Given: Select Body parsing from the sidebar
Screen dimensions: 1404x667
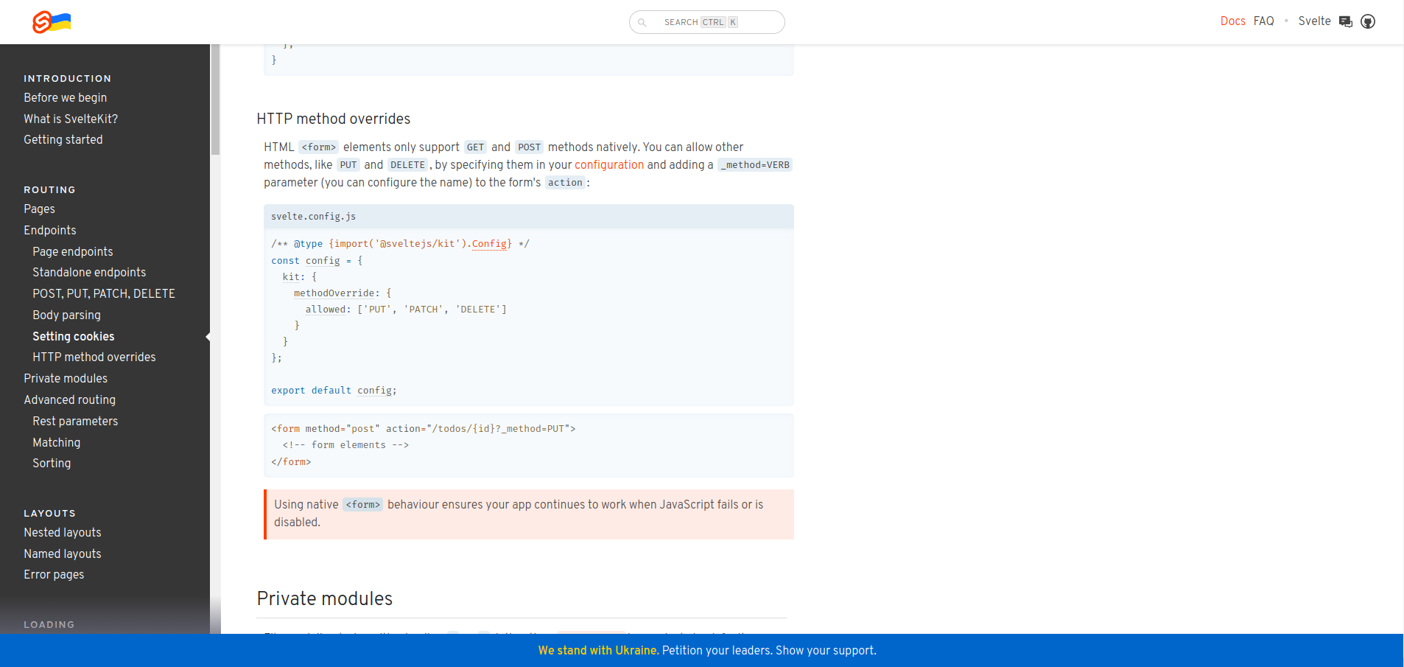Looking at the screenshot, I should coord(66,315).
